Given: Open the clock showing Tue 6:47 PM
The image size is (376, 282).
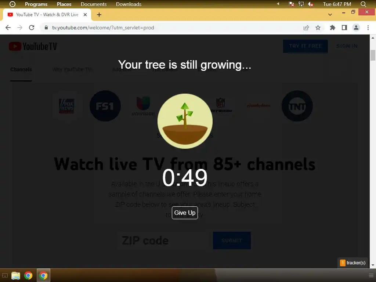Looking at the screenshot, I should [337, 4].
